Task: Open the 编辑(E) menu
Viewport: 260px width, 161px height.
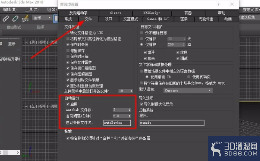Action: click(10, 10)
